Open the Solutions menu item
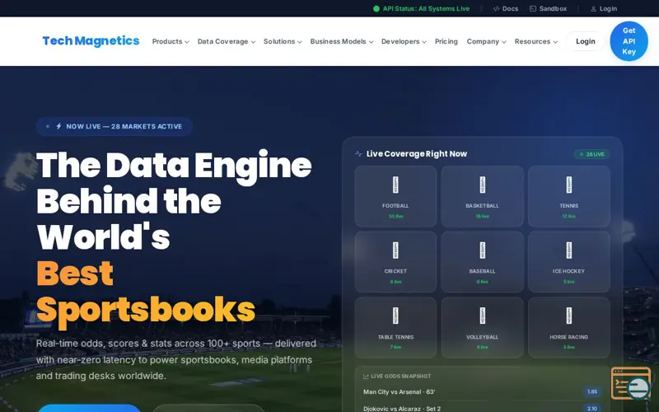Viewport: 659px width, 412px height. [283, 41]
